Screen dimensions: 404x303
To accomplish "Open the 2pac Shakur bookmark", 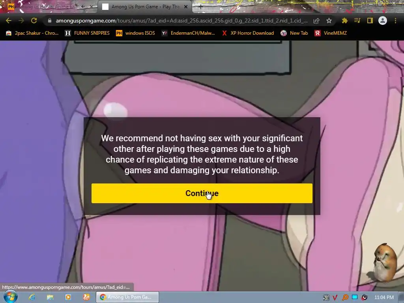I will tap(32, 33).
